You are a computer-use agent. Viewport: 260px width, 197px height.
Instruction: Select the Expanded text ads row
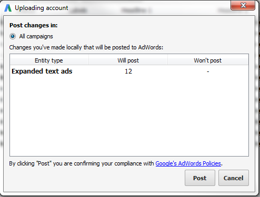129,71
